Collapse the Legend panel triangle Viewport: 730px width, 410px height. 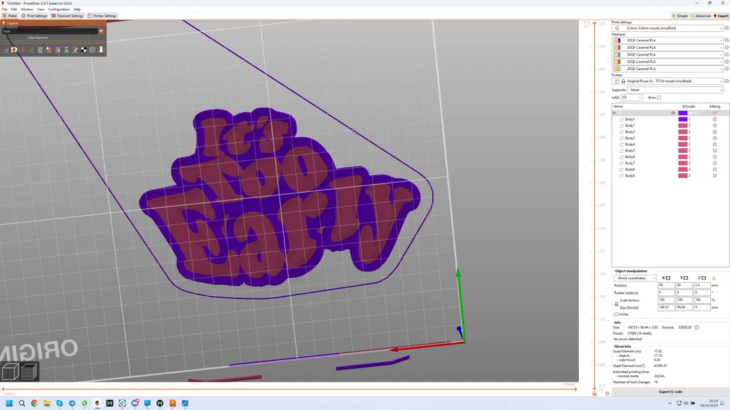click(4, 23)
